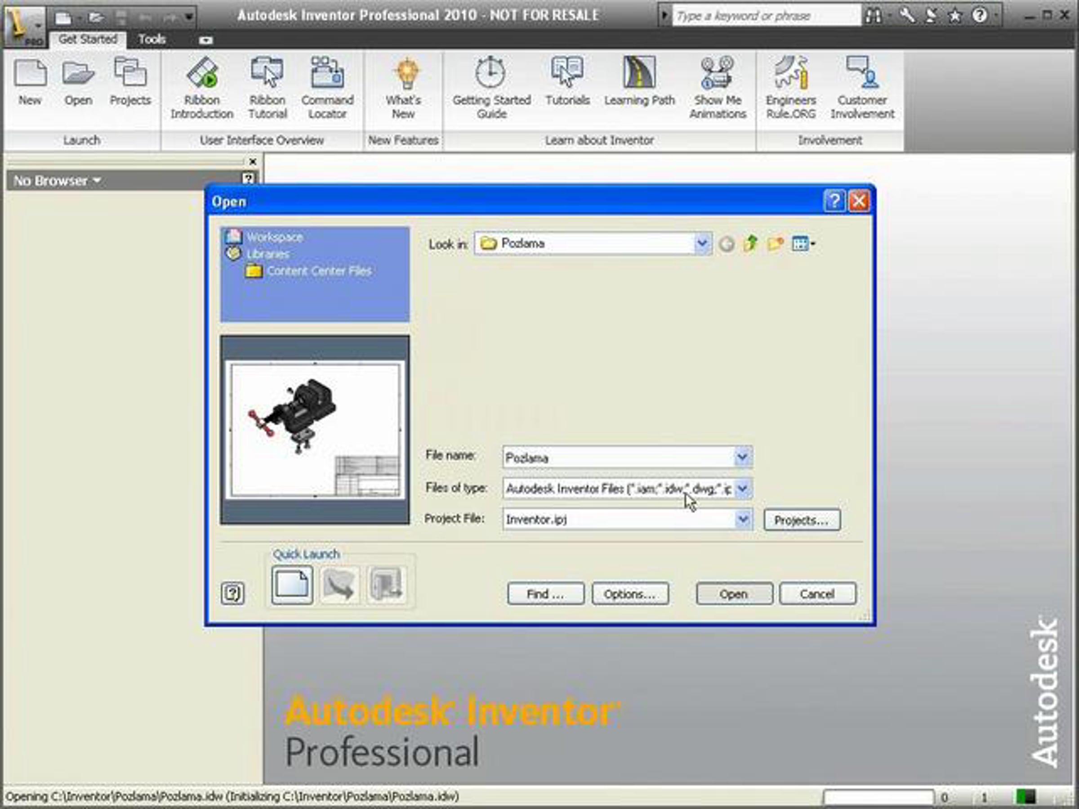Select Libraries in the locations tree
The width and height of the screenshot is (1079, 809).
(268, 254)
